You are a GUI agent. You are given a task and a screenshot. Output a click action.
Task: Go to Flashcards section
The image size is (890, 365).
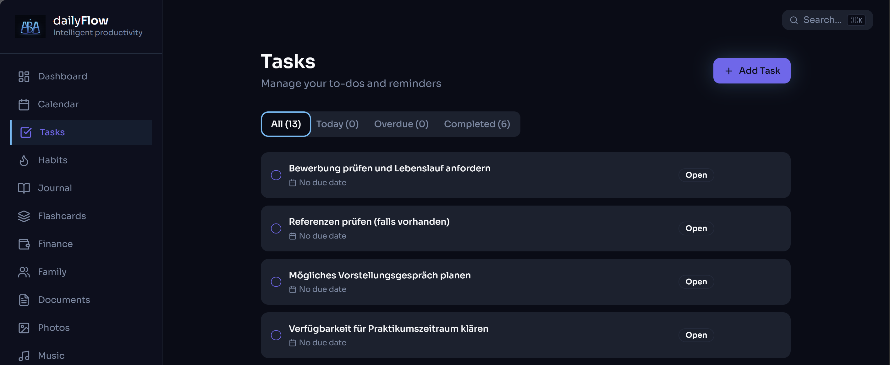coord(81,216)
